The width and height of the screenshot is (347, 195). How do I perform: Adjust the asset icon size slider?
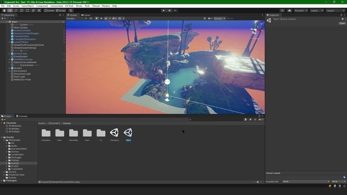pyautogui.click(x=258, y=182)
